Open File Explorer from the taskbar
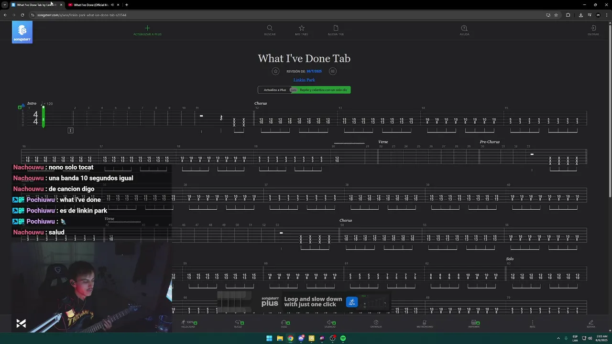 click(x=280, y=338)
